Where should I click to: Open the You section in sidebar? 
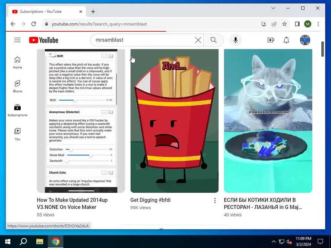pos(17,134)
